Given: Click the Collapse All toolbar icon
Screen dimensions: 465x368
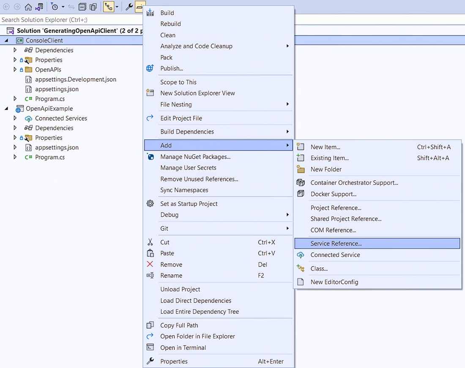Looking at the screenshot, I should [82, 7].
